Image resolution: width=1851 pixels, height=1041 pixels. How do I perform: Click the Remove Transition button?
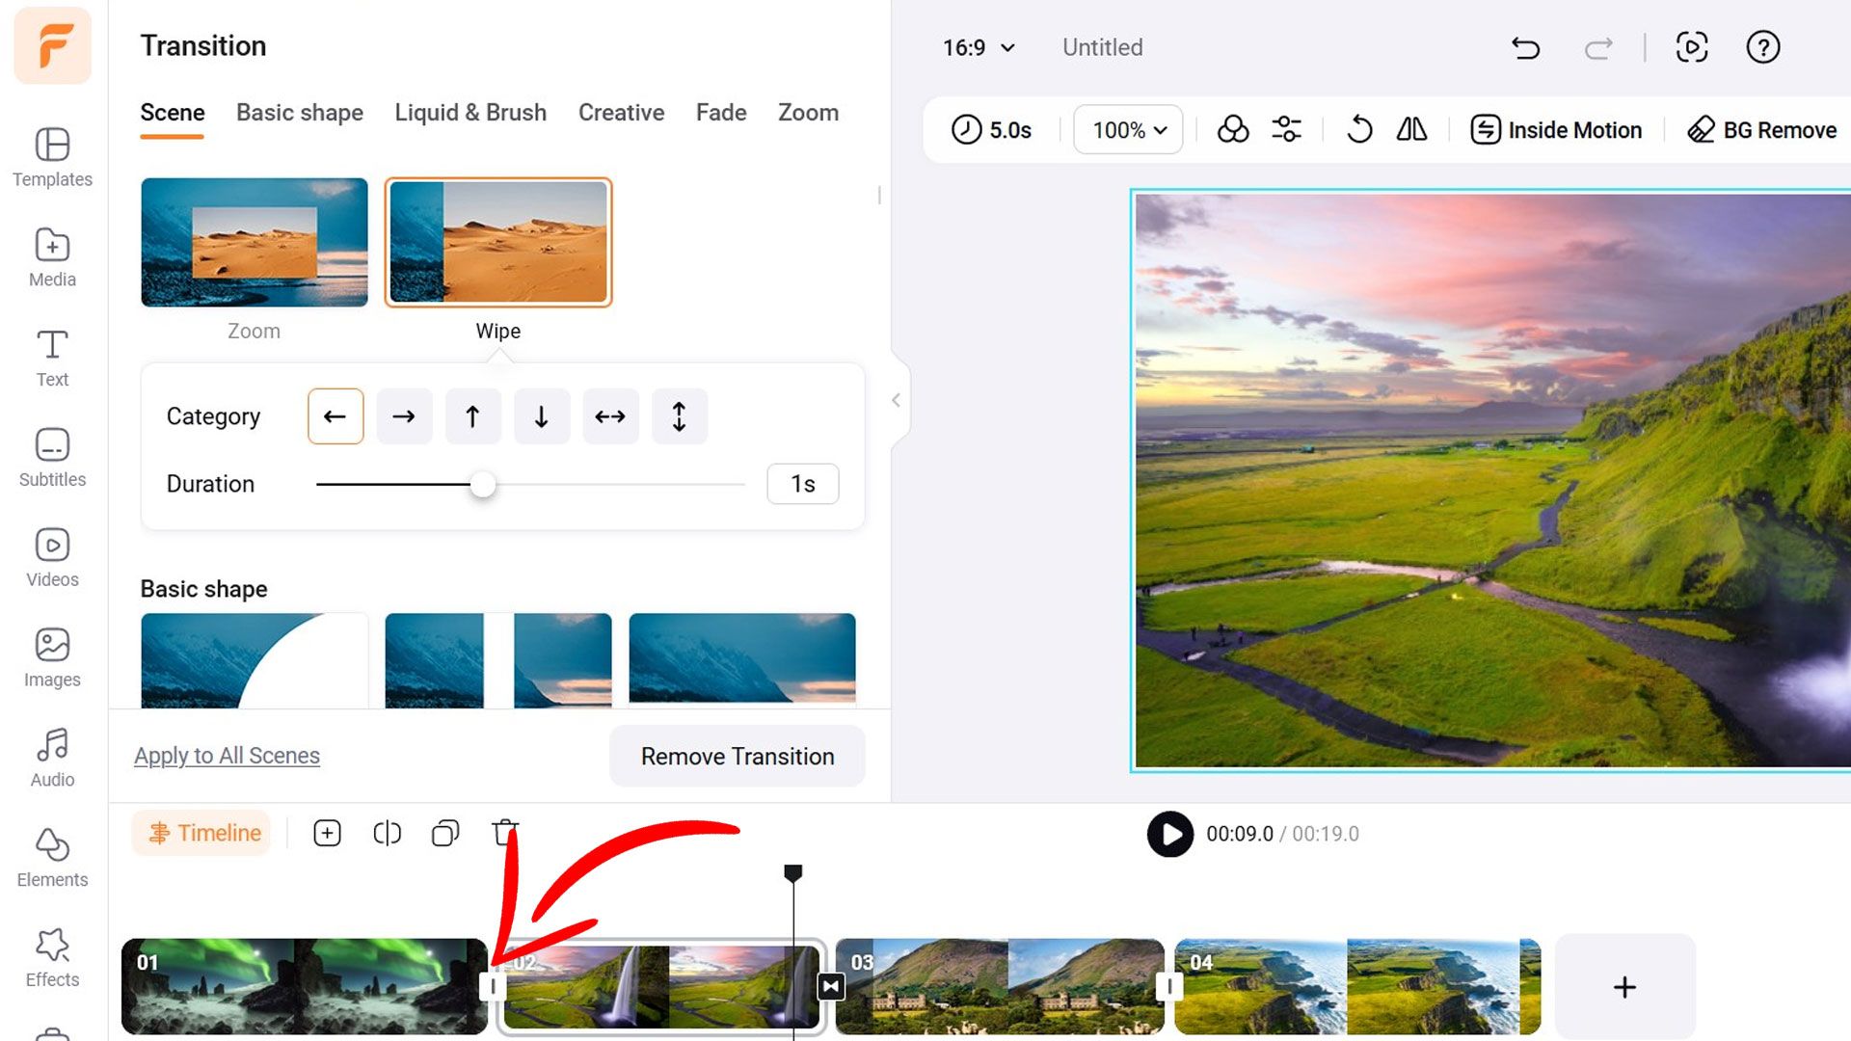[737, 756]
